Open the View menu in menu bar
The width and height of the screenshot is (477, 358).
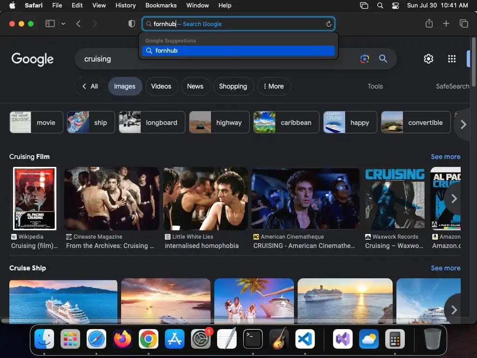pyautogui.click(x=99, y=5)
